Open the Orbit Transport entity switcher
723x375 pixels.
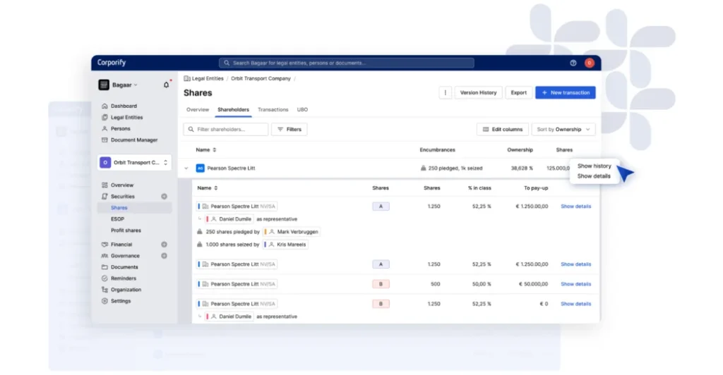134,162
